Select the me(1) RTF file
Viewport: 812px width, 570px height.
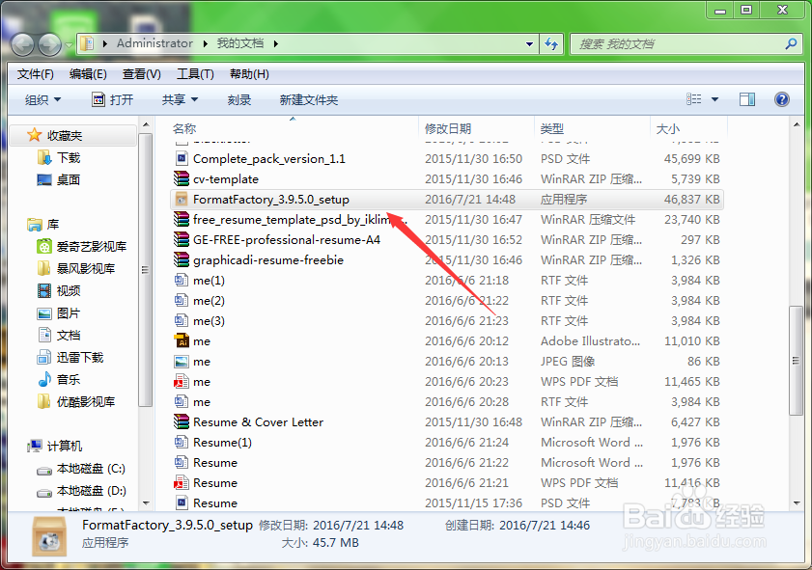coord(446,280)
